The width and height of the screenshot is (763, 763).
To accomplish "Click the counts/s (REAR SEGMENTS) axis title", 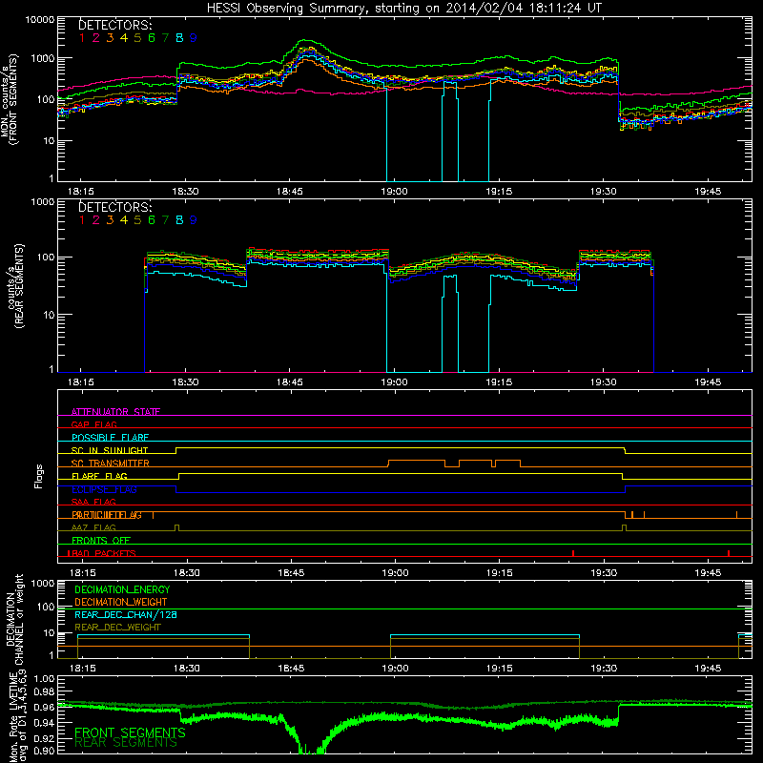I will pyautogui.click(x=15, y=285).
